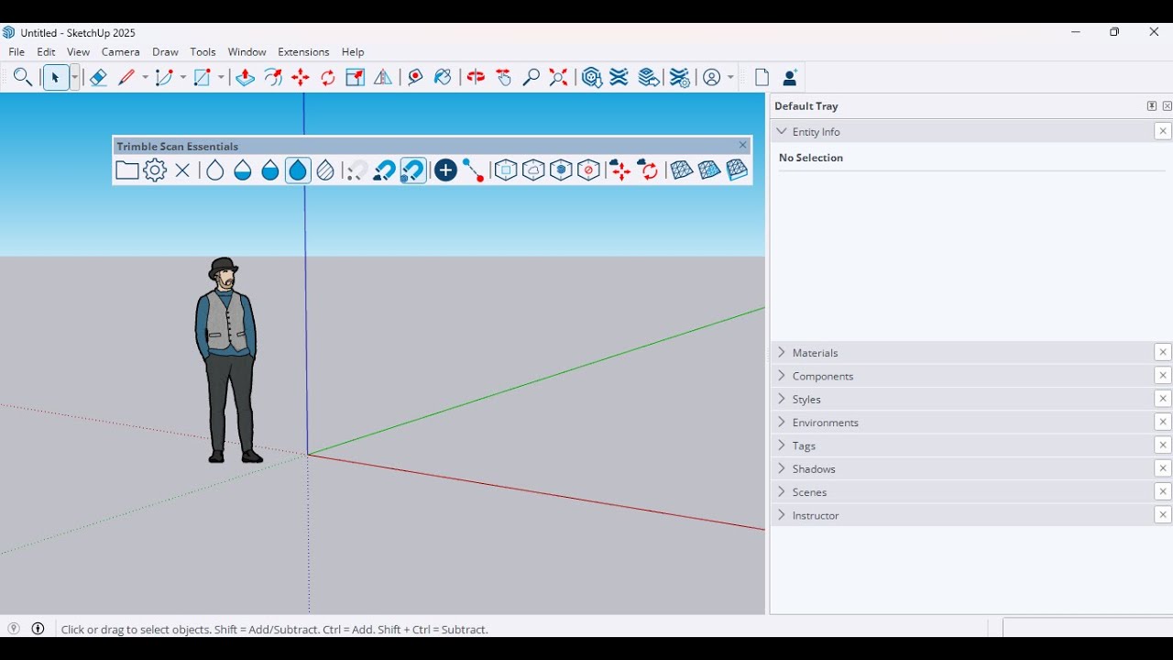Click the Zoom Extents icon
Viewport: 1173px width, 660px height.
558,78
